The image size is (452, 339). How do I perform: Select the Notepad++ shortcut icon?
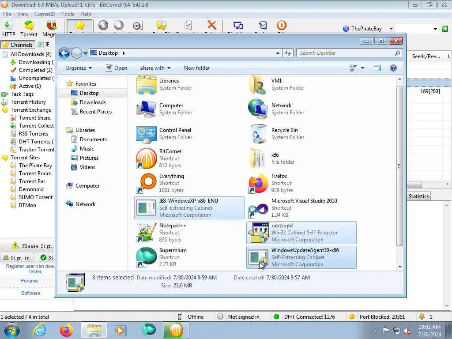[x=147, y=233]
